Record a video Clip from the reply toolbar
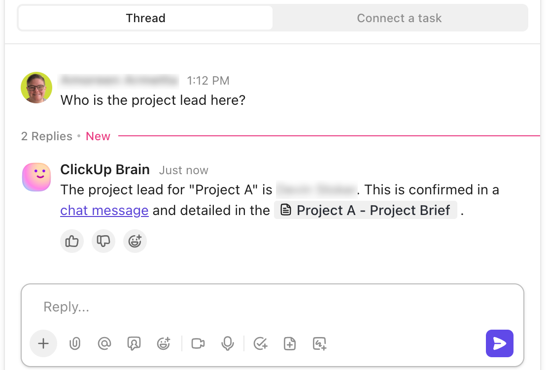The width and height of the screenshot is (548, 370). click(198, 343)
